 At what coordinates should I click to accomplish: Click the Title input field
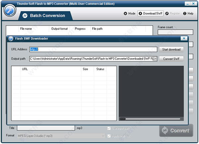[x=46, y=128]
